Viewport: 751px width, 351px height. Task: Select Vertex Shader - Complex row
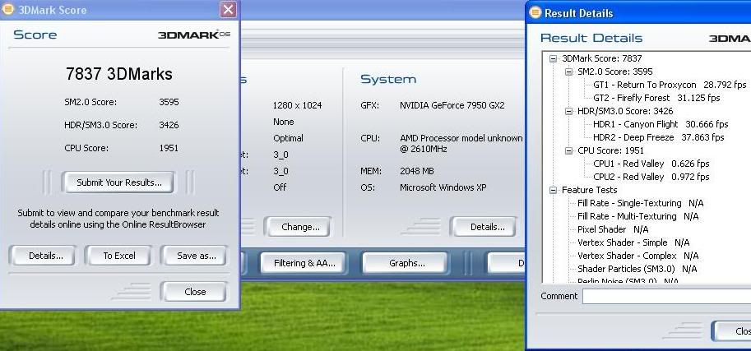(x=637, y=256)
